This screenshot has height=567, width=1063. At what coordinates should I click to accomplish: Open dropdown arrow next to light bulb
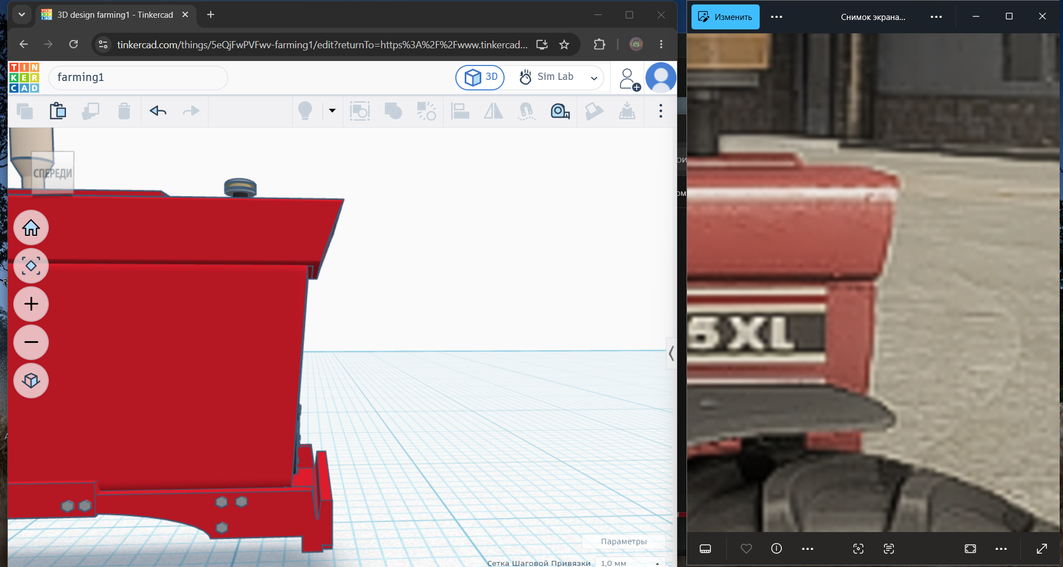pos(332,111)
